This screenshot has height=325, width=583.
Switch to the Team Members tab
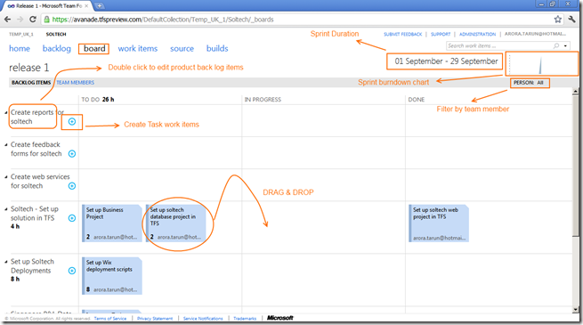[76, 83]
